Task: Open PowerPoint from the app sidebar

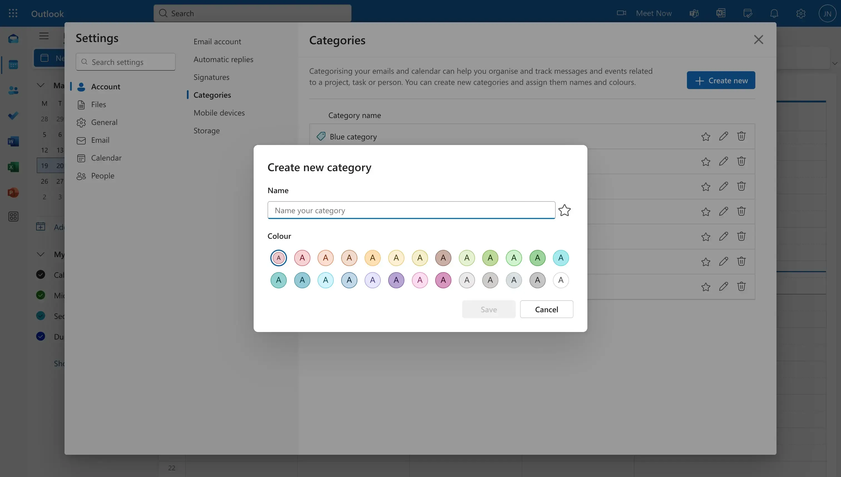Action: 13,192
